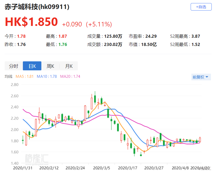This screenshot has height=172, width=213.
Task: Click the 2020/3/17 date axis label
Action: pos(127,168)
